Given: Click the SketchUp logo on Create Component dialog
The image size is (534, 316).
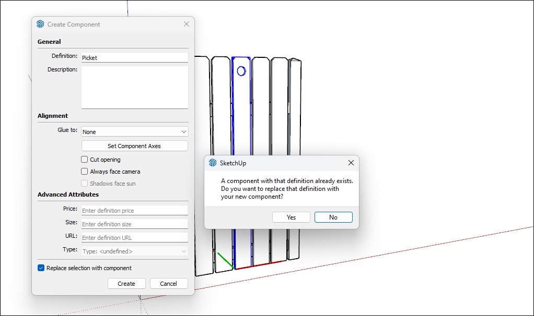Looking at the screenshot, I should tap(40, 24).
